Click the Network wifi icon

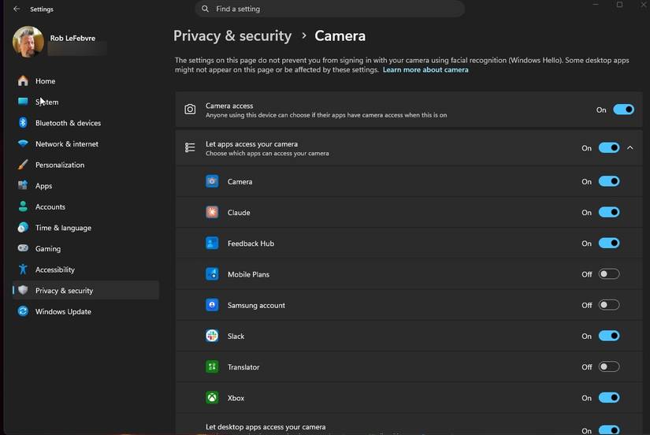coord(23,143)
